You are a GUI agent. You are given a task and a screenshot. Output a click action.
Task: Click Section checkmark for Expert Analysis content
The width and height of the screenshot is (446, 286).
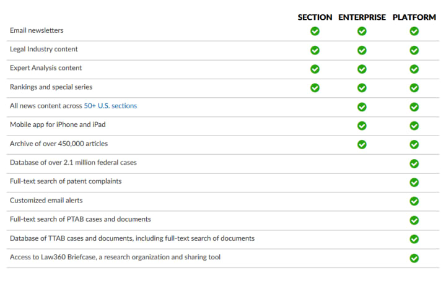pyautogui.click(x=315, y=69)
